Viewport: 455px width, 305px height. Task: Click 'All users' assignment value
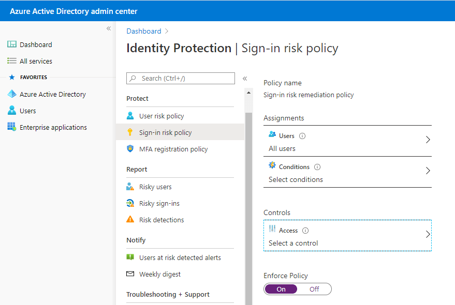282,148
